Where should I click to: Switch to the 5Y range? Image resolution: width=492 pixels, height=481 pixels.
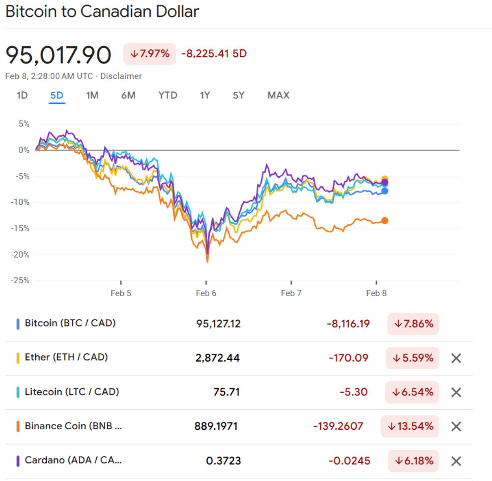tap(238, 95)
